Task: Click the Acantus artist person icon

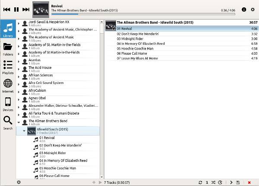Action: pyautogui.click(x=25, y=62)
